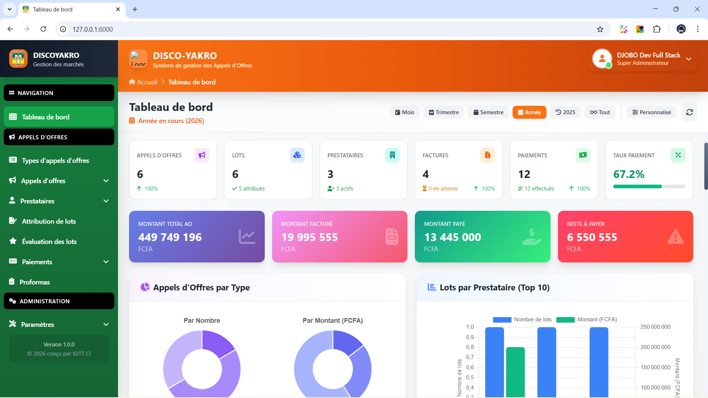Image resolution: width=708 pixels, height=398 pixels.
Task: Click the chart line icon on Montant Total AO
Action: coord(247,237)
